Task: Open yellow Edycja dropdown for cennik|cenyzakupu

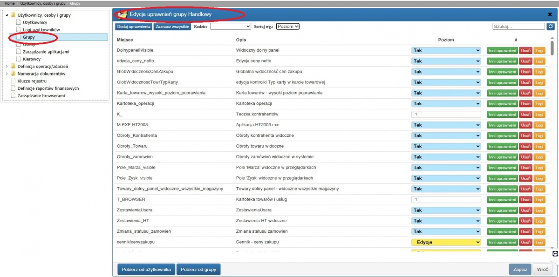Action: point(446,242)
